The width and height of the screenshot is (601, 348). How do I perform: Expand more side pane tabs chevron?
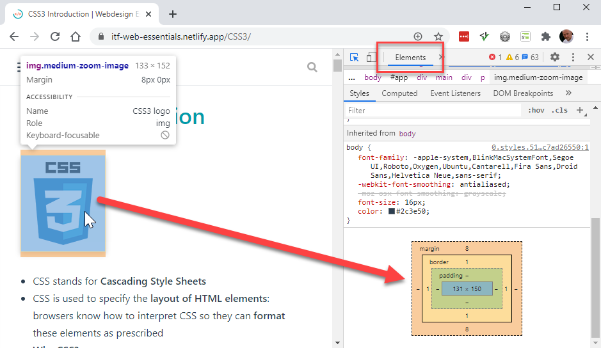click(568, 93)
